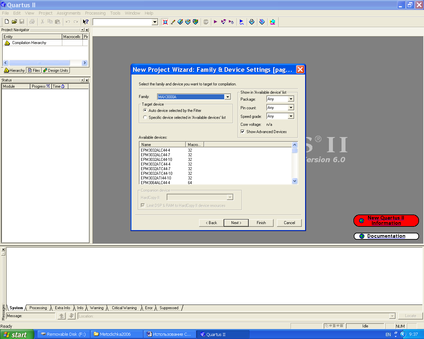
Task: Select Specific device in Available devices list option
Action: [x=145, y=117]
